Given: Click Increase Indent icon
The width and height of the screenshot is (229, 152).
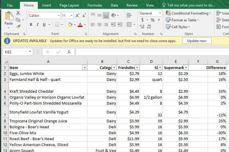Looking at the screenshot, I should (x=120, y=25).
